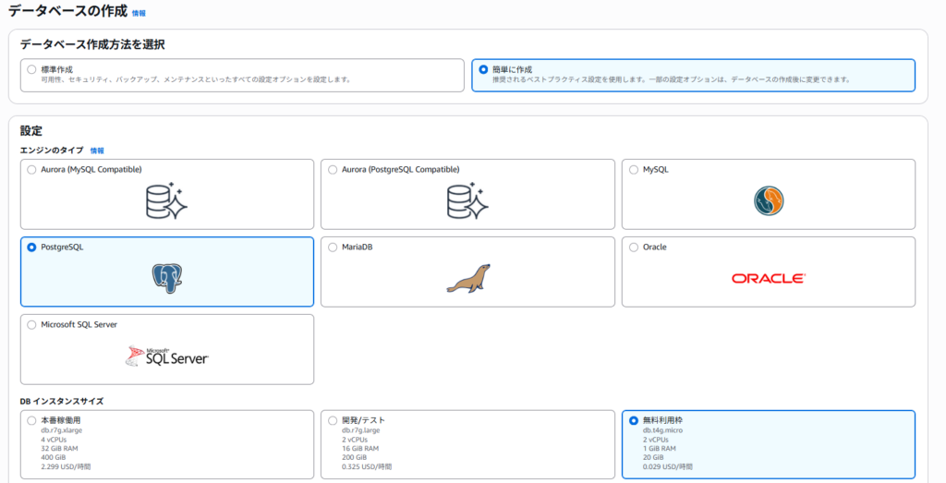Click the 標準作成 description text
946x483 pixels.
(196, 79)
